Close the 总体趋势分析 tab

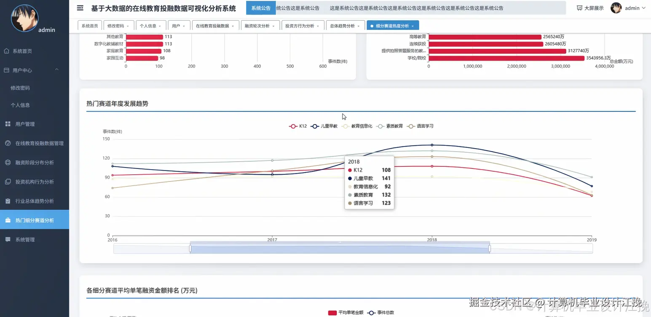[x=359, y=26]
